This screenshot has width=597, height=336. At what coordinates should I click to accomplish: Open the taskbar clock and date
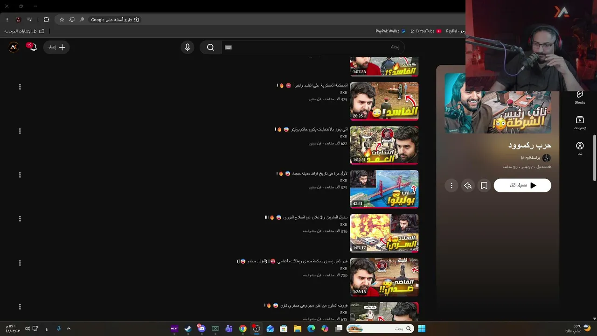point(12,329)
